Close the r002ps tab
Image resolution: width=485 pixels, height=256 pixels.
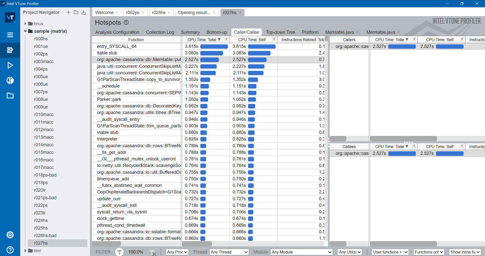pyautogui.click(x=143, y=12)
